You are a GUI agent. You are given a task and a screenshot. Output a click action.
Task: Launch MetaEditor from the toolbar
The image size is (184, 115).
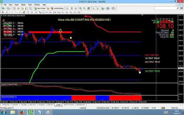48,8
